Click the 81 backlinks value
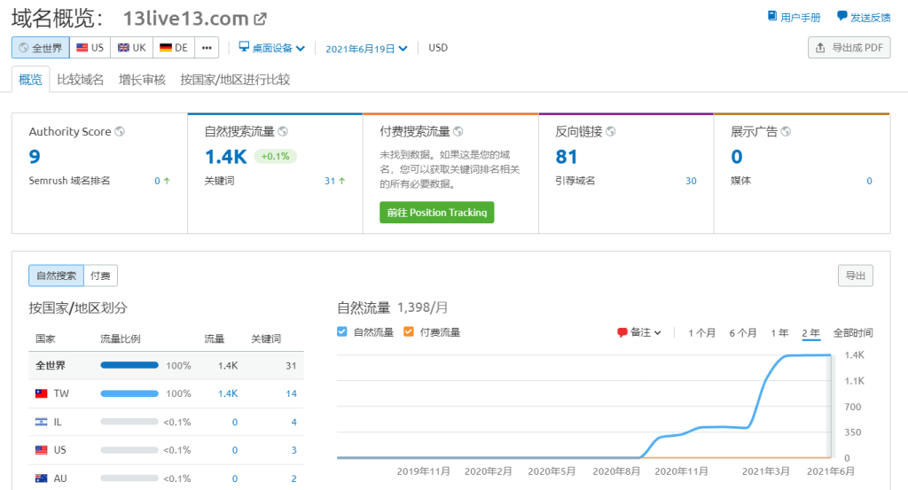908x490 pixels. 567,157
